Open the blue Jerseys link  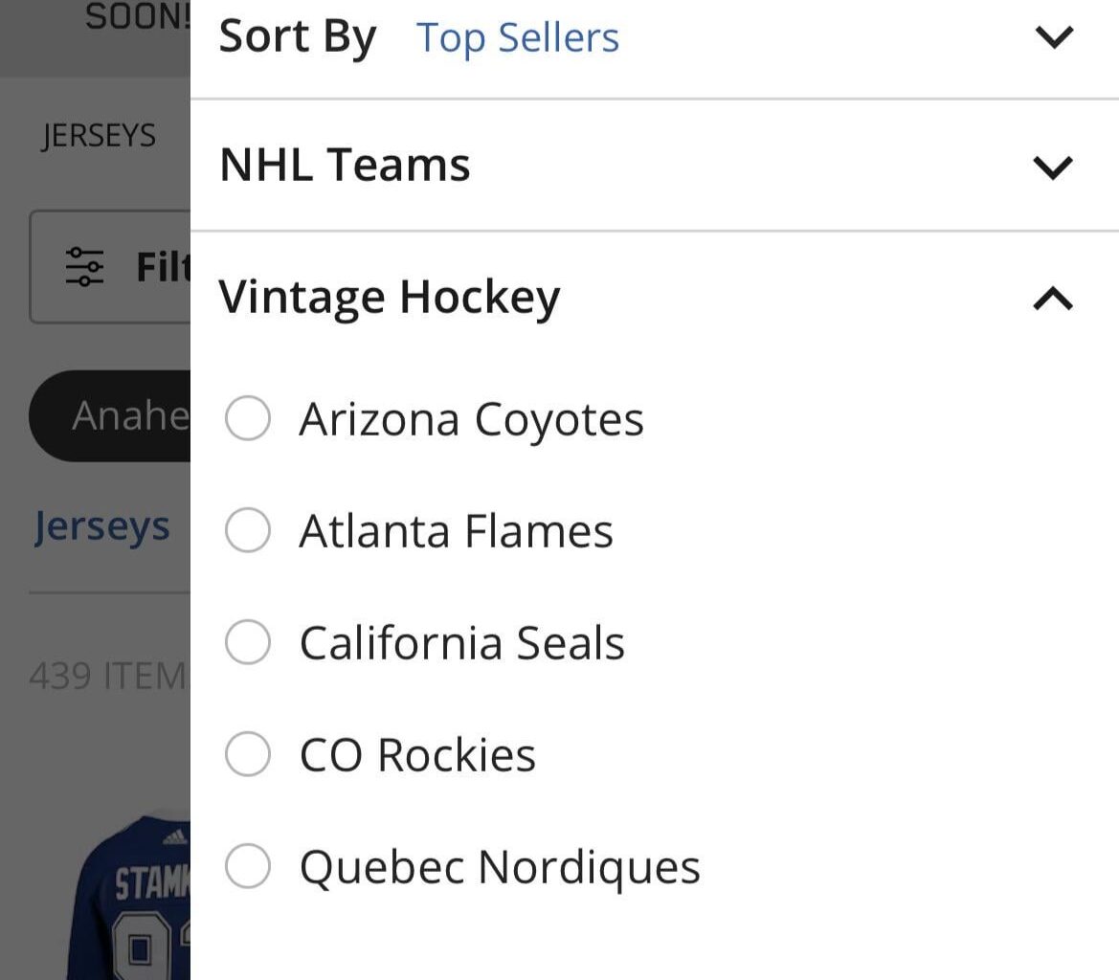pyautogui.click(x=101, y=526)
